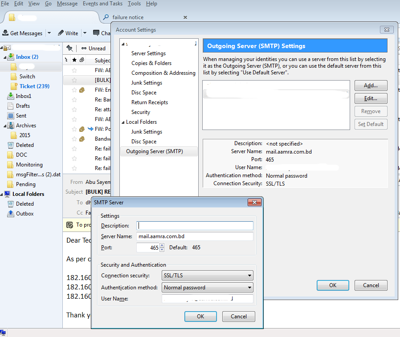
Task: Click the pin quick filter icon
Action: pos(69,48)
